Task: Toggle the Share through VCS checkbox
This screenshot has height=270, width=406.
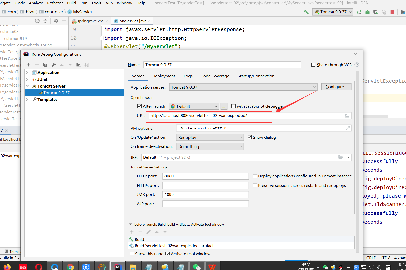Action: pyautogui.click(x=313, y=65)
